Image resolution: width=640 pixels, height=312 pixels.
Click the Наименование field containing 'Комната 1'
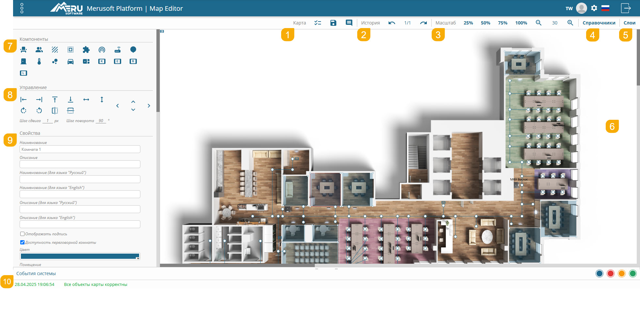click(80, 149)
